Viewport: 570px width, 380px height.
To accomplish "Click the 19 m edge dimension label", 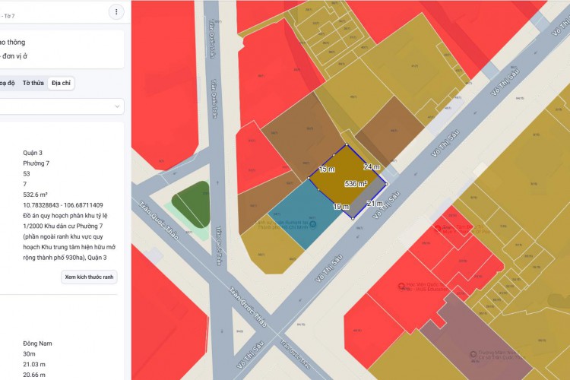I will click(x=340, y=206).
